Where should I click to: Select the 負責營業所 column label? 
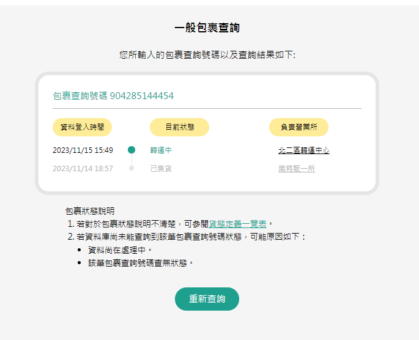click(298, 127)
